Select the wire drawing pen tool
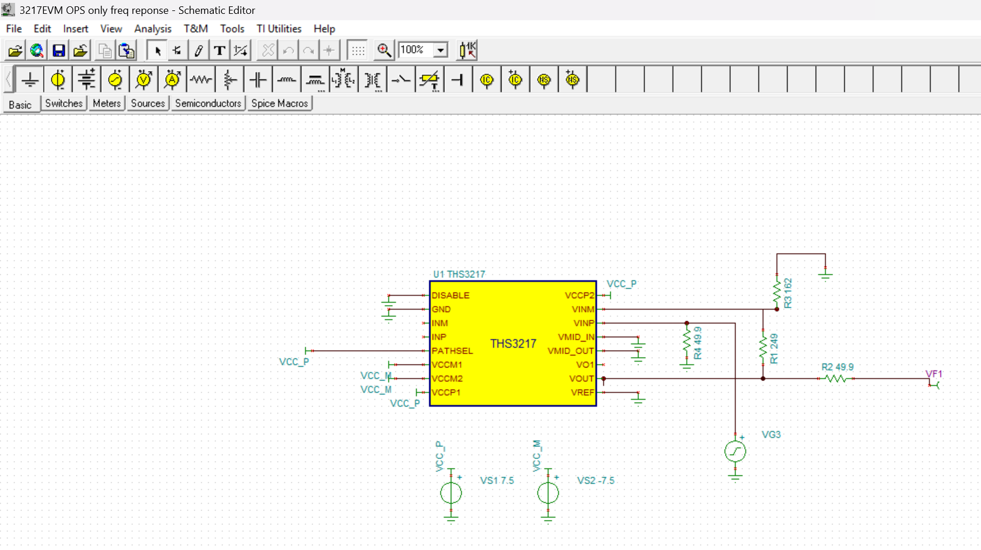 (198, 51)
